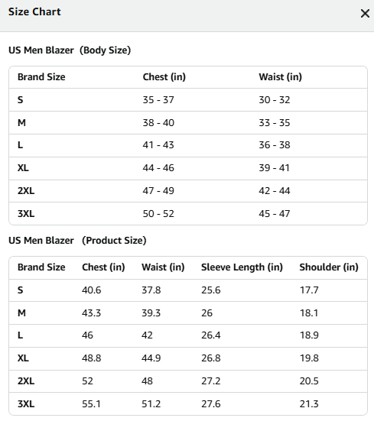Select waist range 39 - 41 for XL
Viewport: 374px width, 421px height.
point(274,168)
